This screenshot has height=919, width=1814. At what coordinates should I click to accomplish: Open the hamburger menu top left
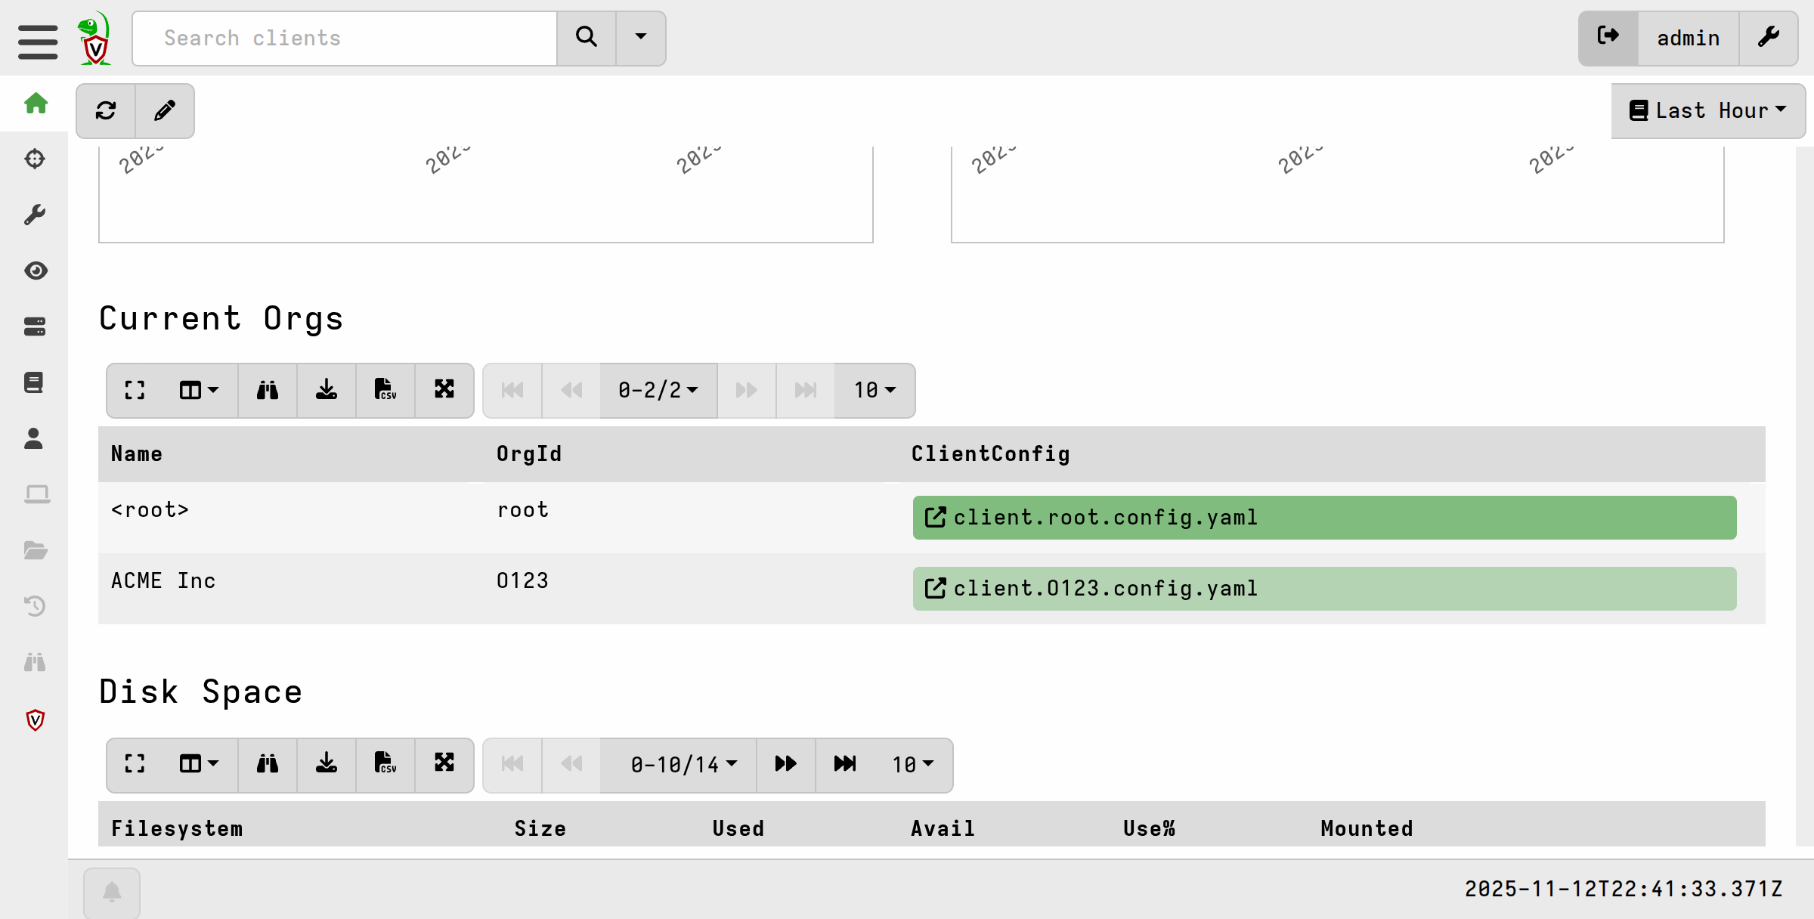[36, 42]
